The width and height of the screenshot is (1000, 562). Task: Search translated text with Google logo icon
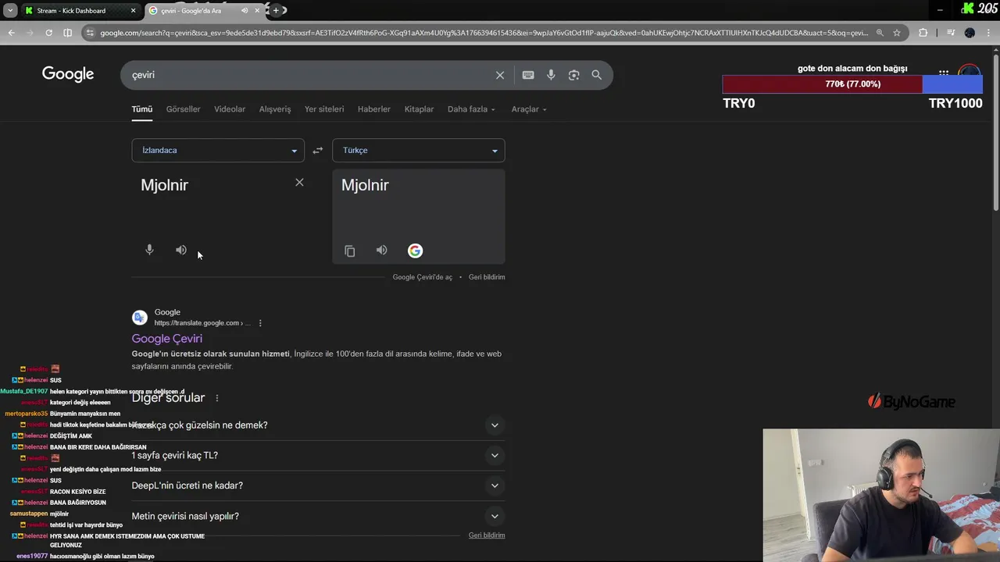[x=415, y=251]
